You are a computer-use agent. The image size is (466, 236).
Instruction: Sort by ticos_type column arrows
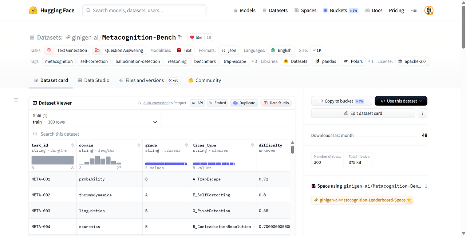tap(252, 145)
